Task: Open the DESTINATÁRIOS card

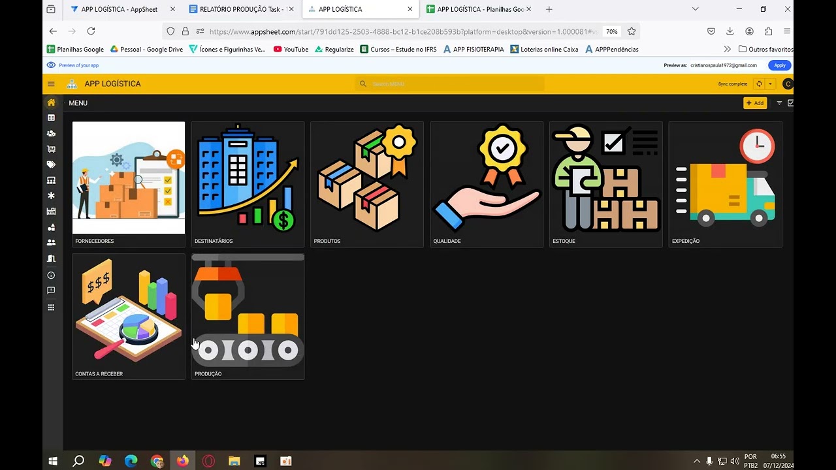Action: point(248,184)
